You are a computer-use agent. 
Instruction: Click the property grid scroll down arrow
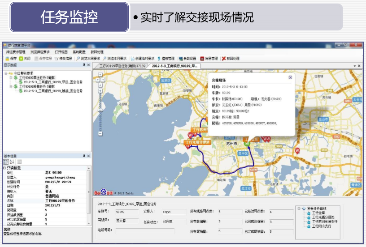pyautogui.click(x=89, y=223)
